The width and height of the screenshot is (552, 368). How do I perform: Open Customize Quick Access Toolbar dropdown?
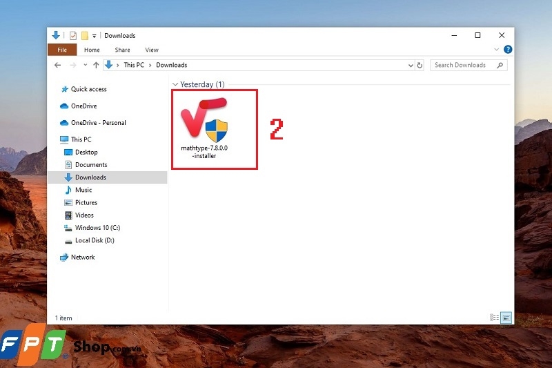click(x=94, y=36)
